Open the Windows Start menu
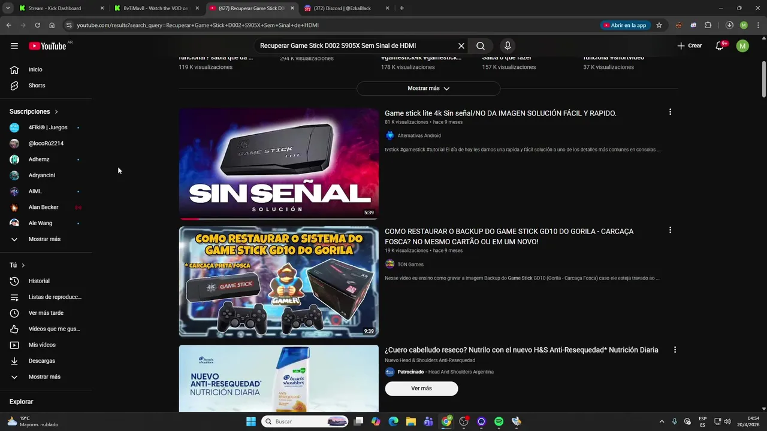Image resolution: width=767 pixels, height=431 pixels. click(x=251, y=421)
